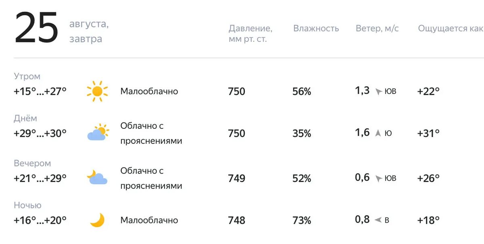The width and height of the screenshot is (484, 244).
Task: Select the Влажность column header
Action: (316, 29)
